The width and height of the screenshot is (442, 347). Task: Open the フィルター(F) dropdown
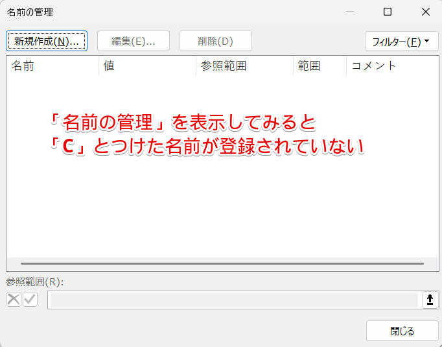[x=402, y=42]
